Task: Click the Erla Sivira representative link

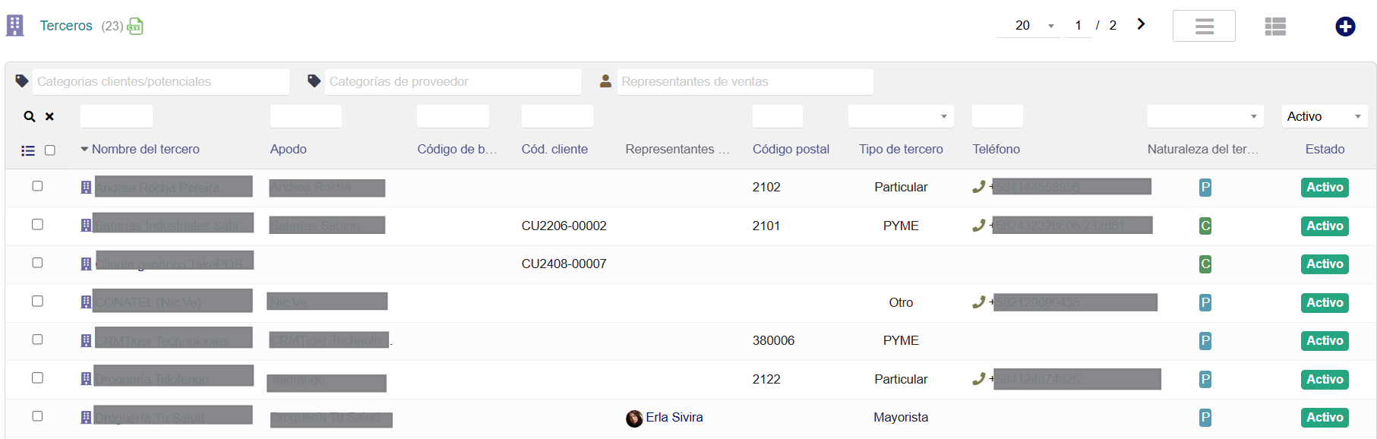Action: [x=674, y=418]
